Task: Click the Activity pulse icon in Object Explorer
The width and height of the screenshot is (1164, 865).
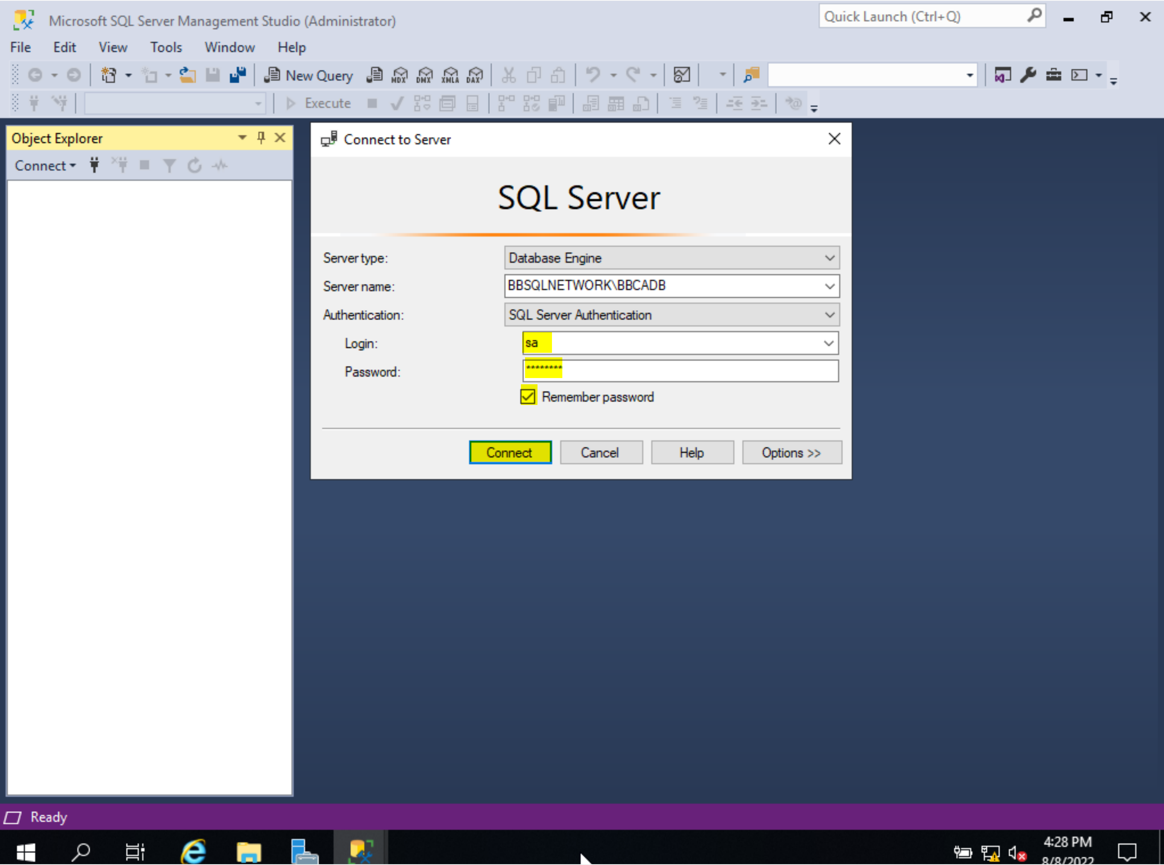Action: pos(219,166)
